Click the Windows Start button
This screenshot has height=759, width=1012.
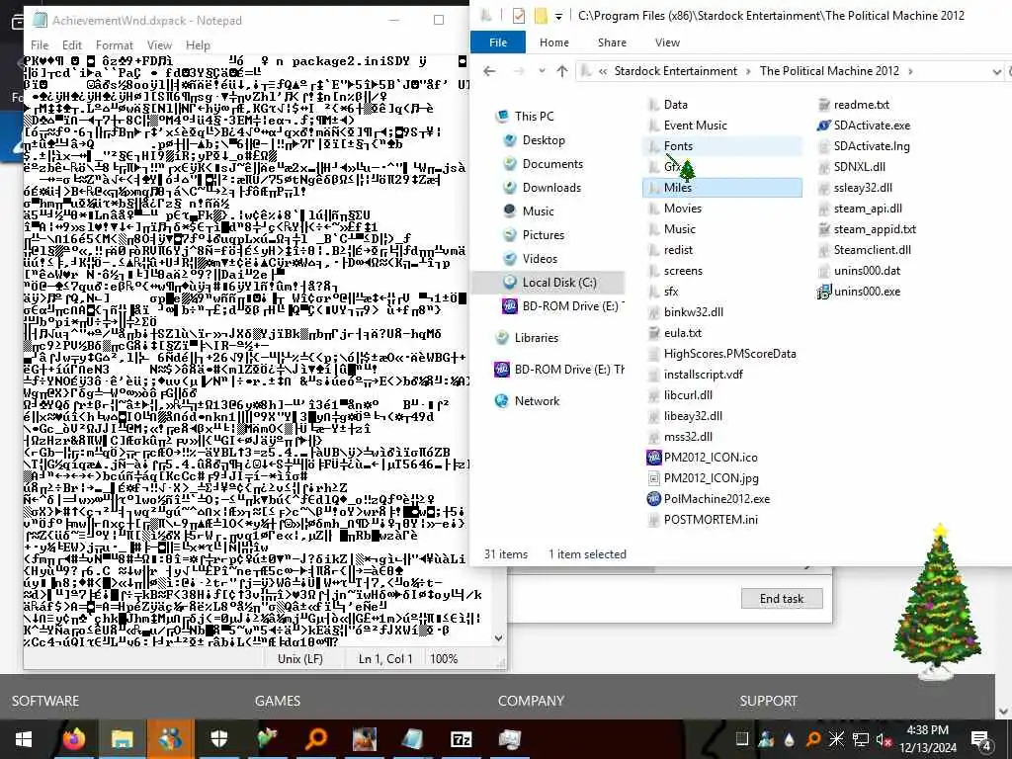click(x=24, y=739)
